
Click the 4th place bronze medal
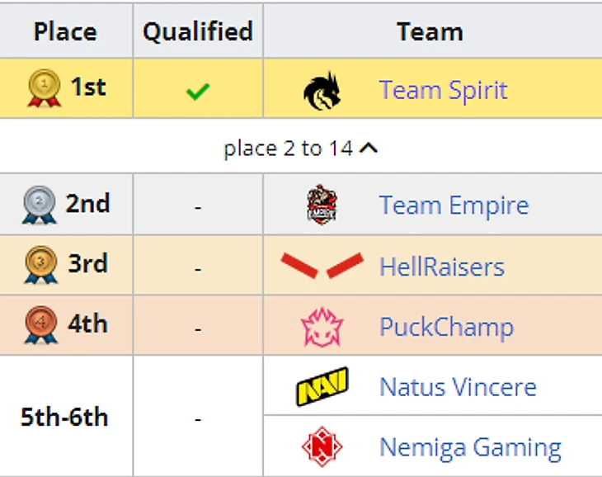pyautogui.click(x=40, y=325)
